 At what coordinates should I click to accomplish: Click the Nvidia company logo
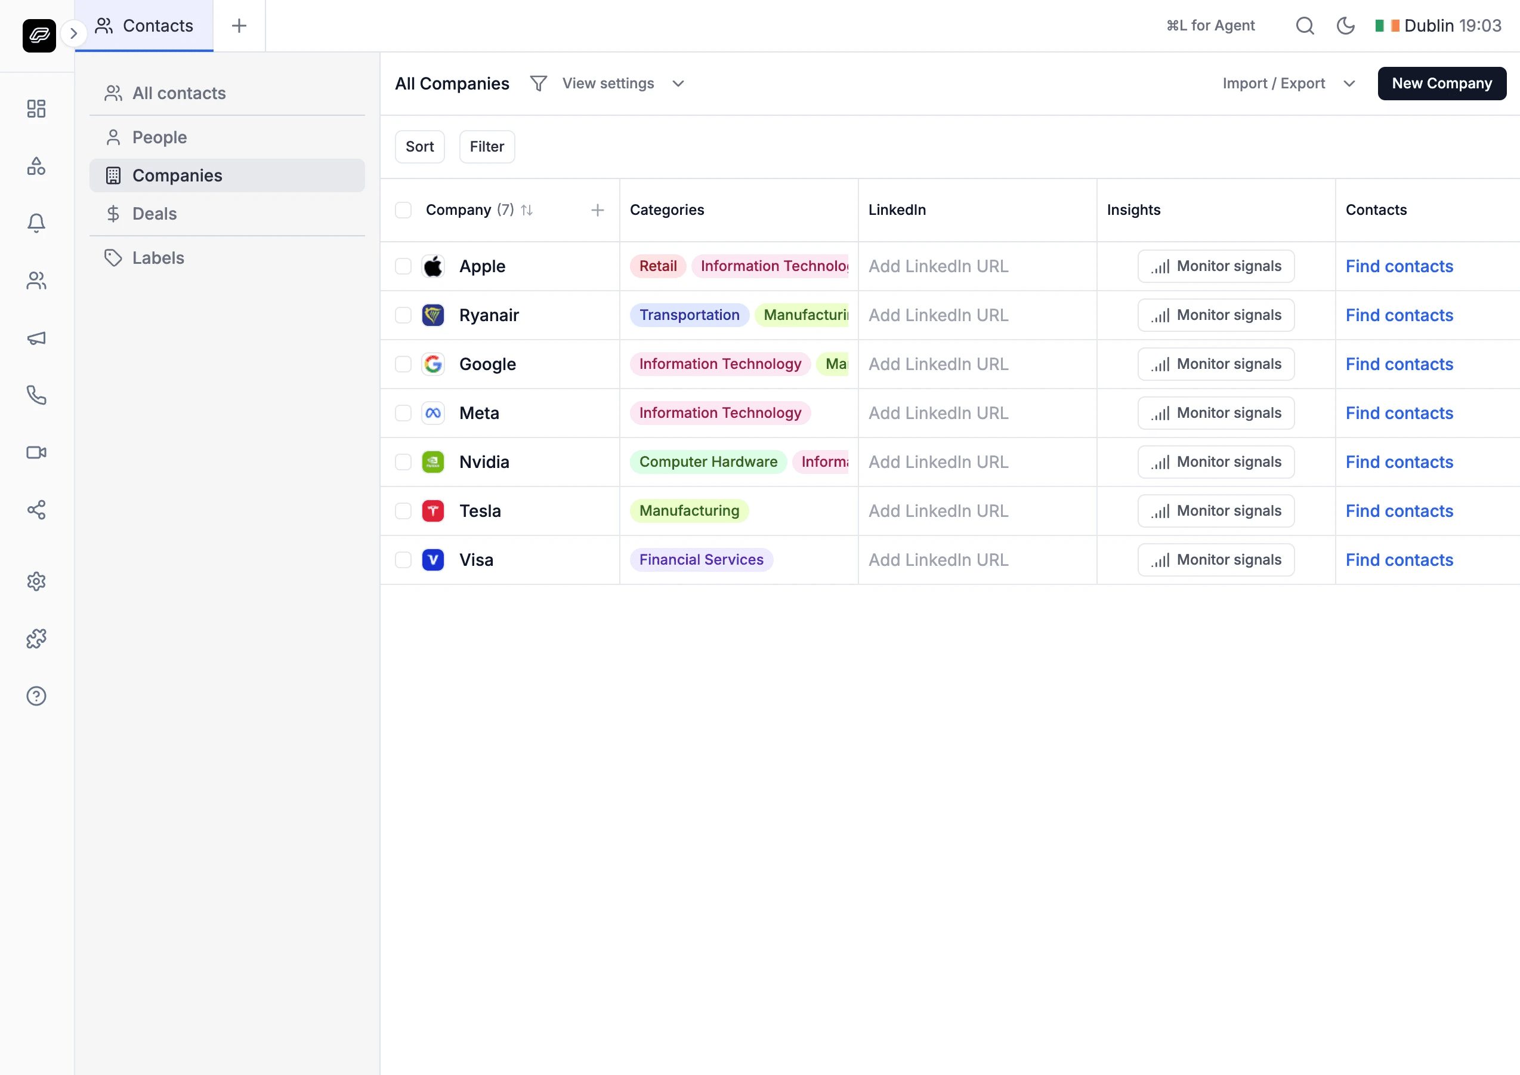coord(433,463)
